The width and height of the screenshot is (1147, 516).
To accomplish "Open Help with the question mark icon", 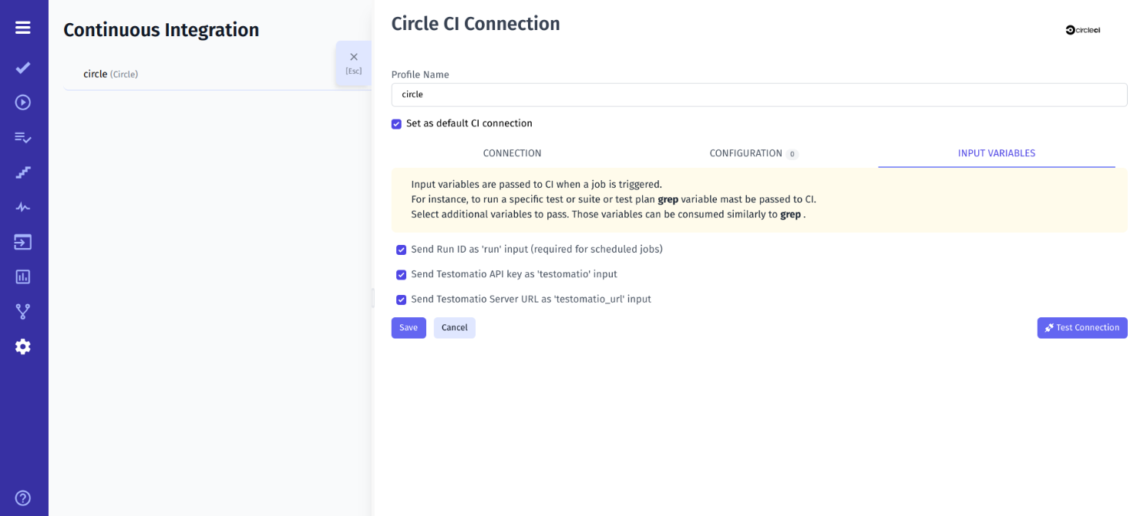I will (23, 498).
